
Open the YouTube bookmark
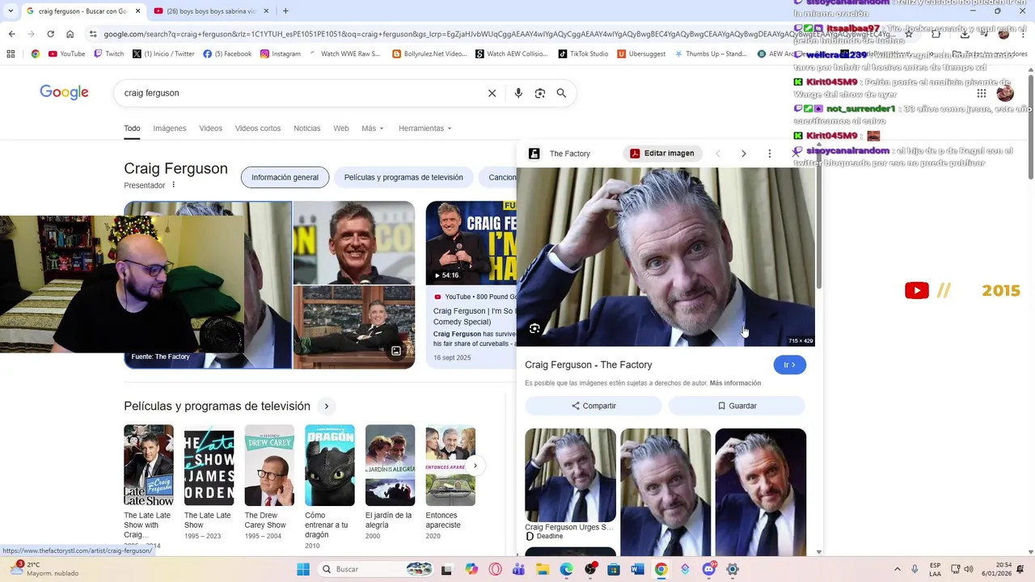tap(66, 54)
